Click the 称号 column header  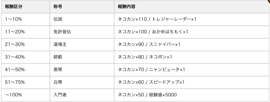pyautogui.click(x=82, y=7)
